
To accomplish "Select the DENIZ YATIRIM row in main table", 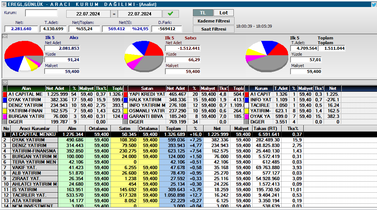I will tap(189, 146).
